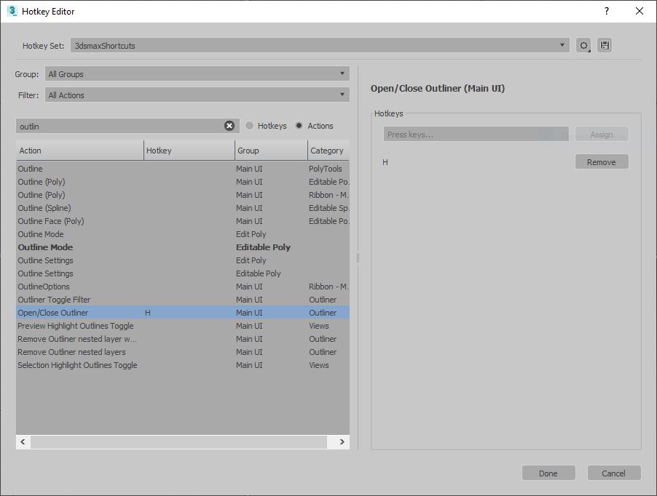Select Outline Settings in Editable Poly group

pos(183,273)
